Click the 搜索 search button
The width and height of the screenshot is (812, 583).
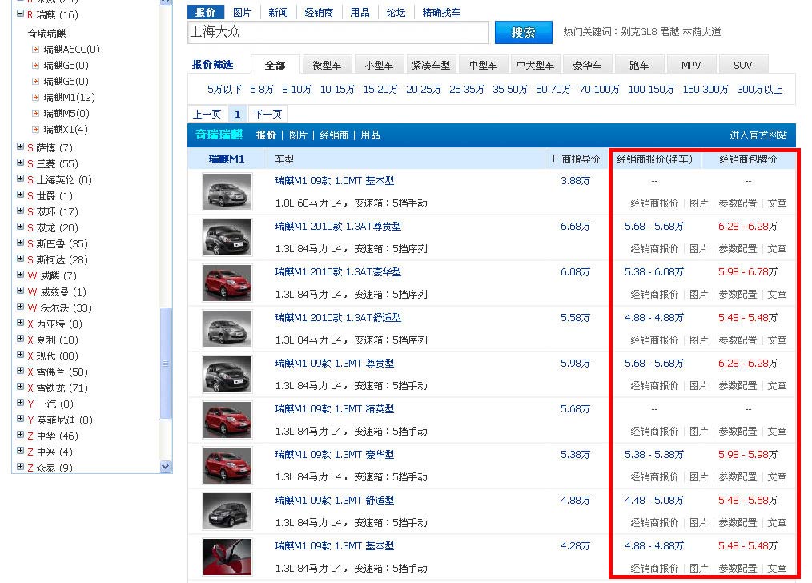(523, 33)
